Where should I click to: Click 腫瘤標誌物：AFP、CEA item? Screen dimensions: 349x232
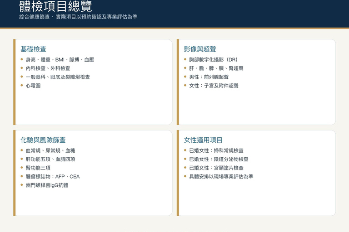(53, 176)
